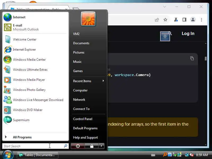Open the browser profile avatar icon
The height and width of the screenshot is (159, 212).
click(x=193, y=20)
